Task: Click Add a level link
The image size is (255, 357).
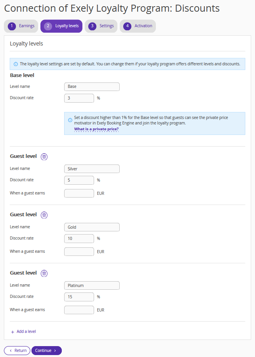Action: [x=26, y=331]
